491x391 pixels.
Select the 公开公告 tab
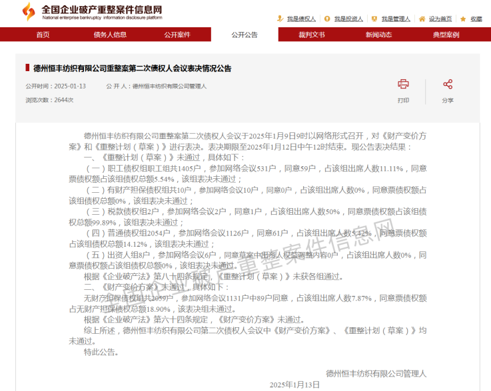(x=245, y=35)
